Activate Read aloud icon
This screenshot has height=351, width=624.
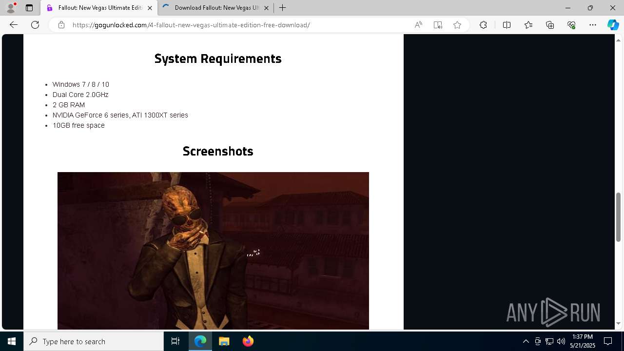[418, 25]
